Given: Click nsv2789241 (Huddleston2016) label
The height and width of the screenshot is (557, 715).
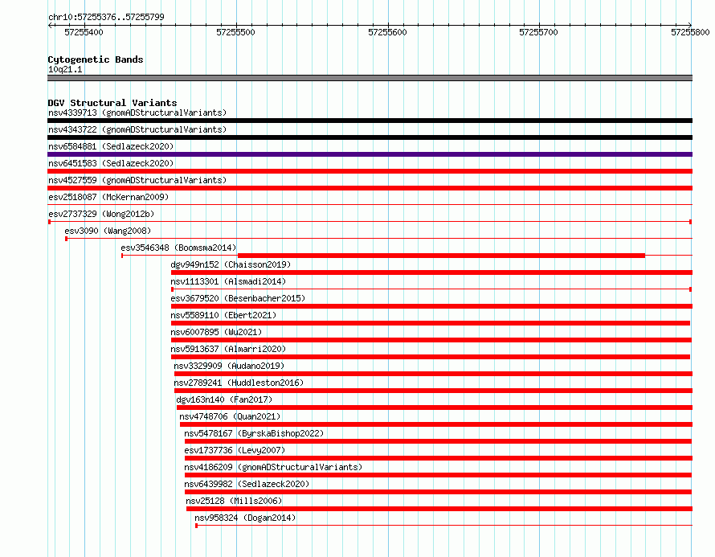Looking at the screenshot, I should coord(239,383).
